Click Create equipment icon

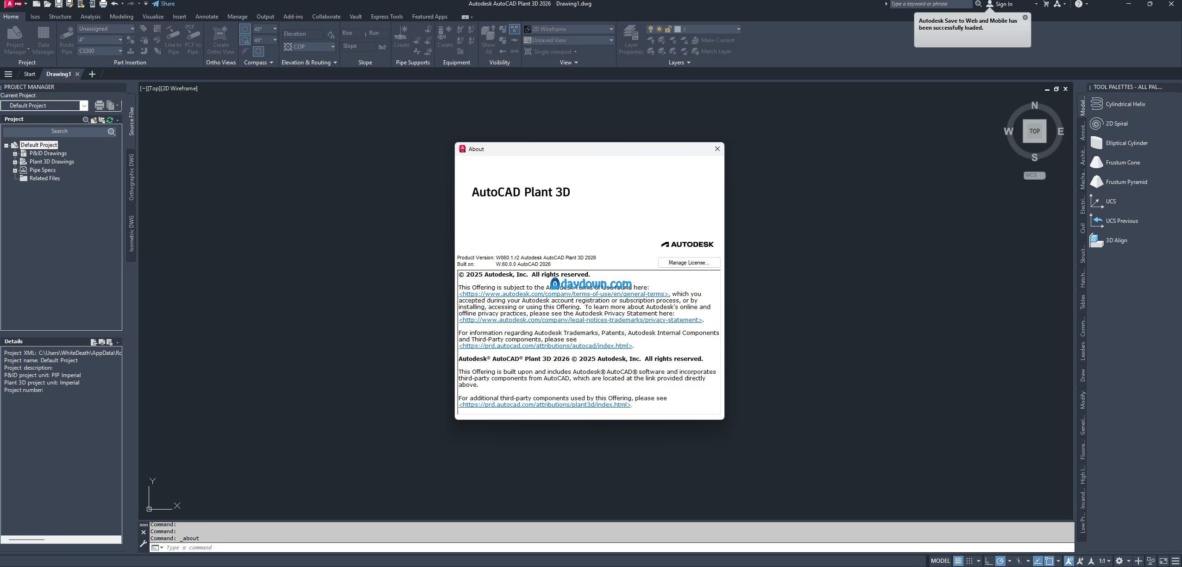click(x=445, y=36)
